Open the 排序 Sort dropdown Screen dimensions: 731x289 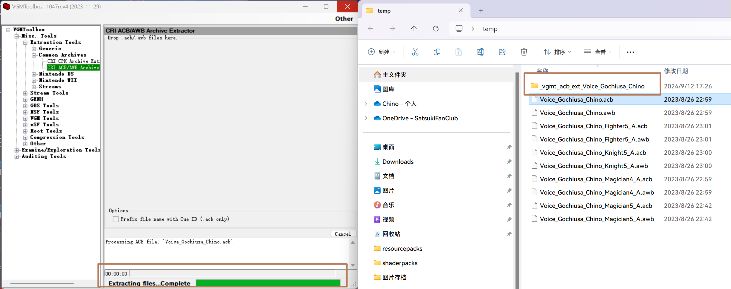click(x=557, y=52)
